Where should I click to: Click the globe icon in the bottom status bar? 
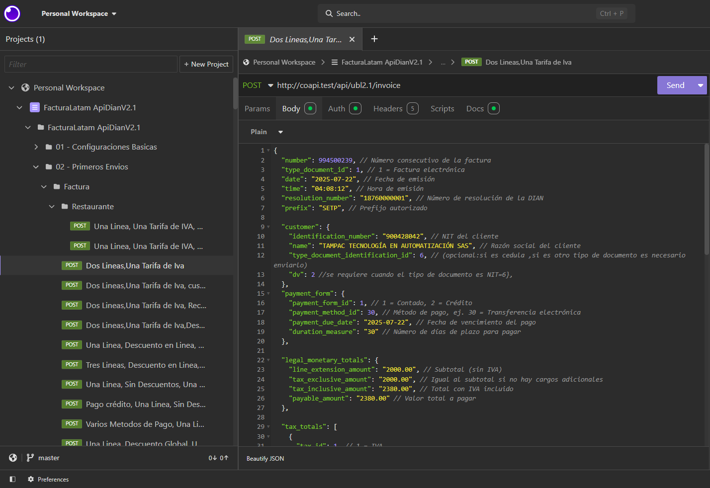point(13,458)
